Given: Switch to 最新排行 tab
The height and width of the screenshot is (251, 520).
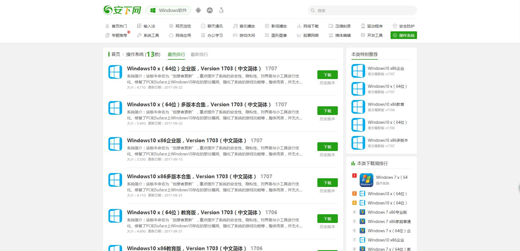Looking at the screenshot, I should (199, 55).
